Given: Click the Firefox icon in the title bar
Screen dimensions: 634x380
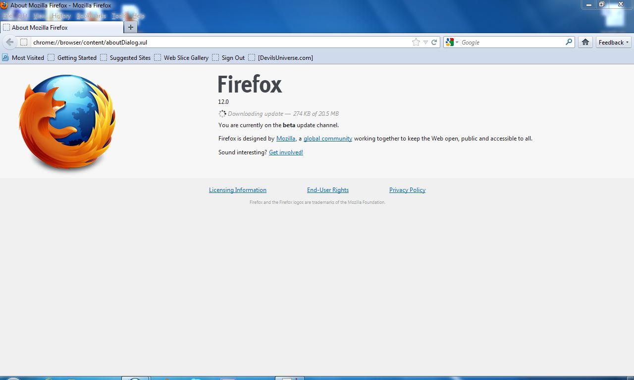Looking at the screenshot, I should coord(4,5).
